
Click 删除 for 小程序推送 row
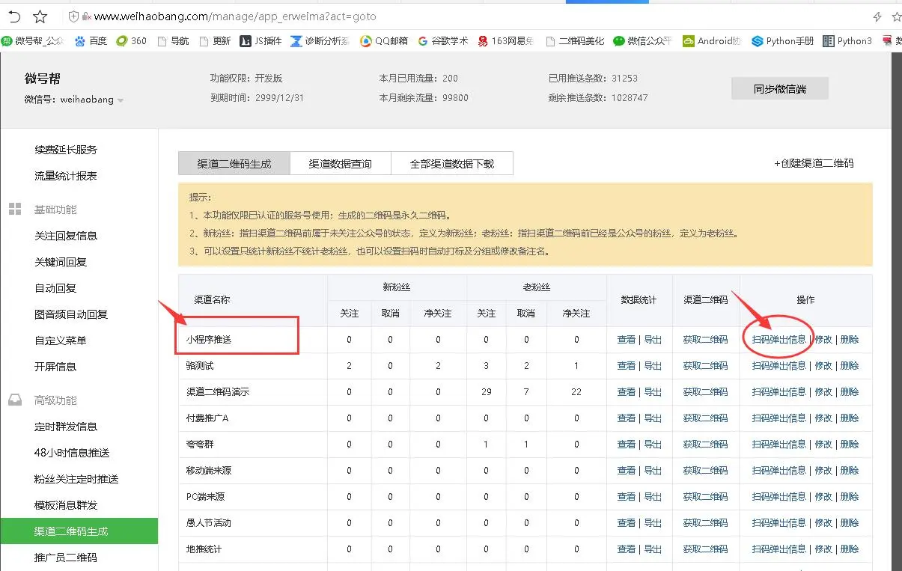point(850,340)
